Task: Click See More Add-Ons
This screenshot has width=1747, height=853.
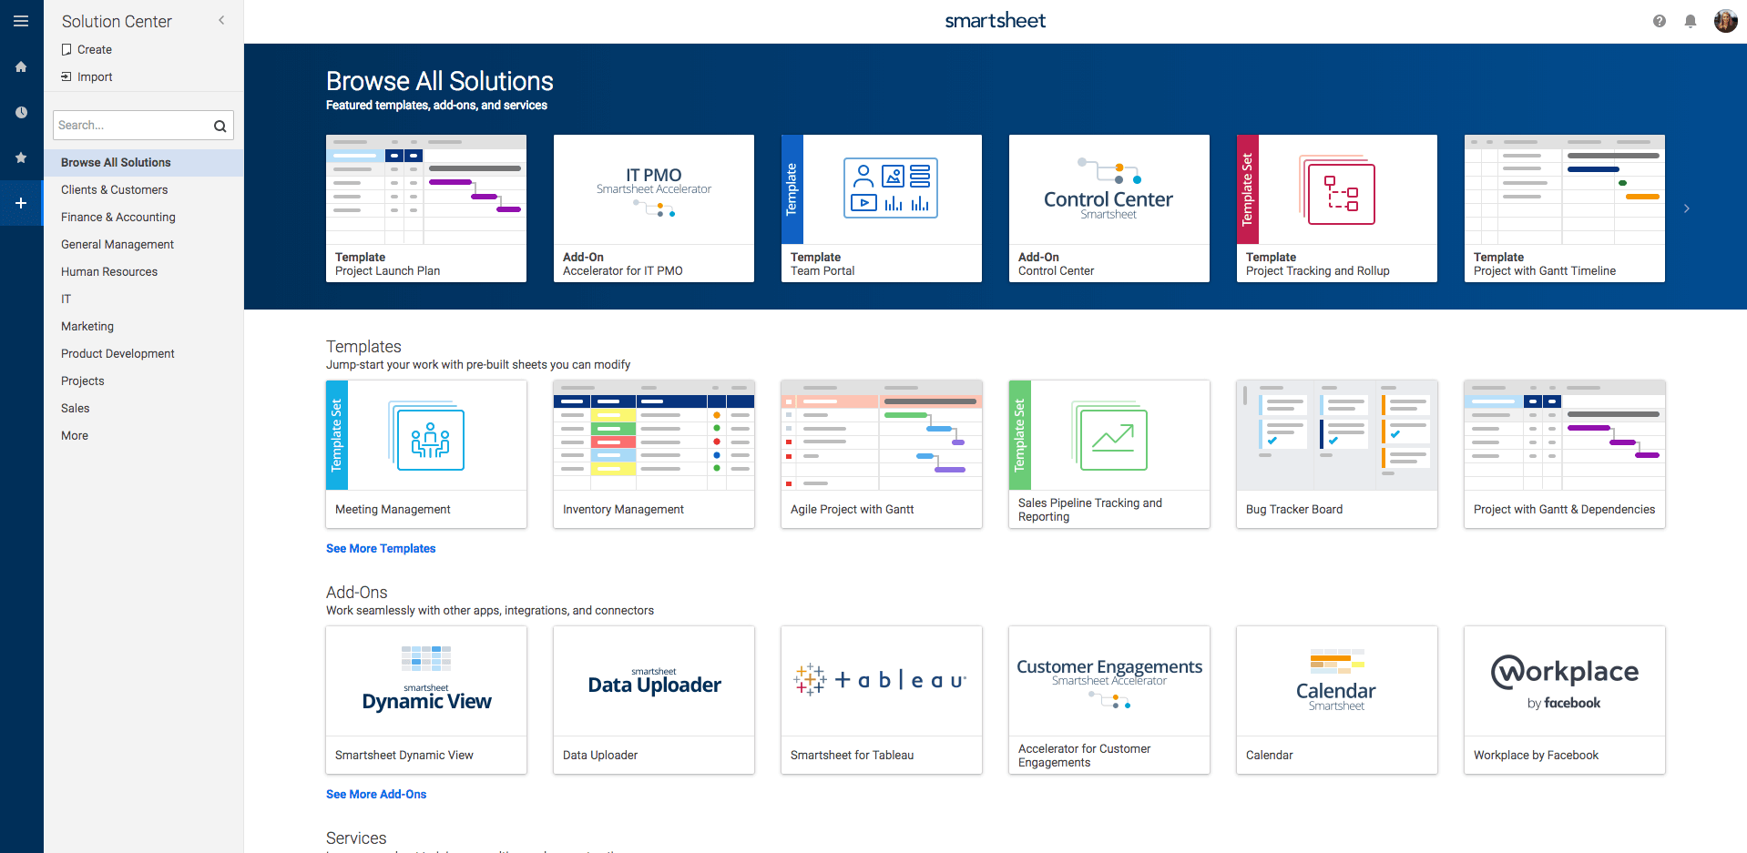Action: [376, 794]
